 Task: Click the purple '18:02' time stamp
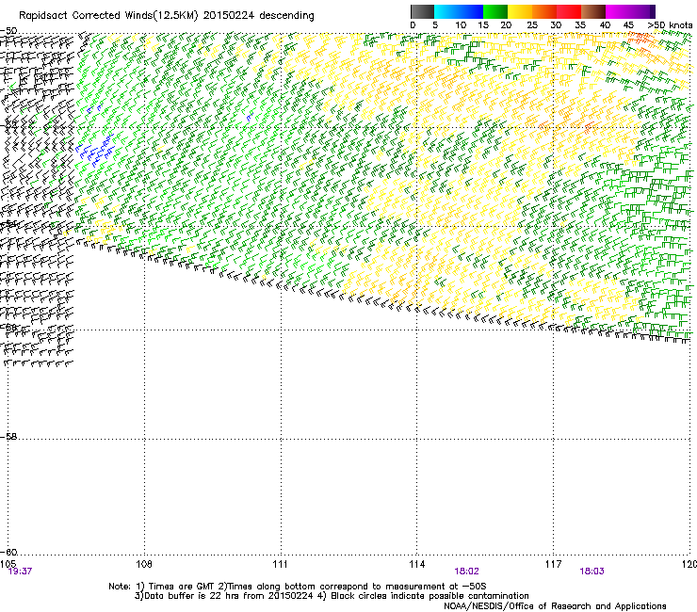tap(466, 572)
